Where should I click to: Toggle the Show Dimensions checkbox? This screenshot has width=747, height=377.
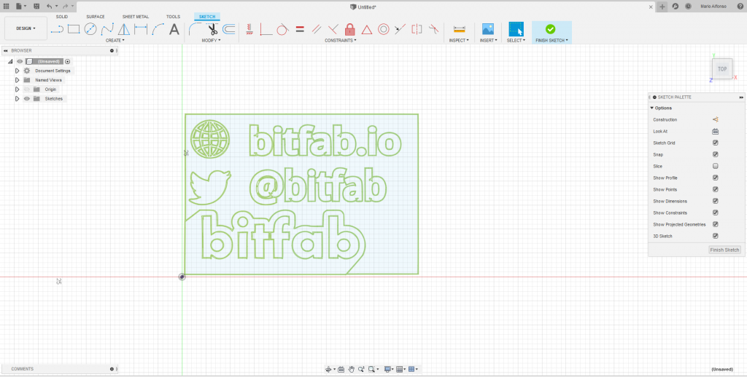coord(715,201)
